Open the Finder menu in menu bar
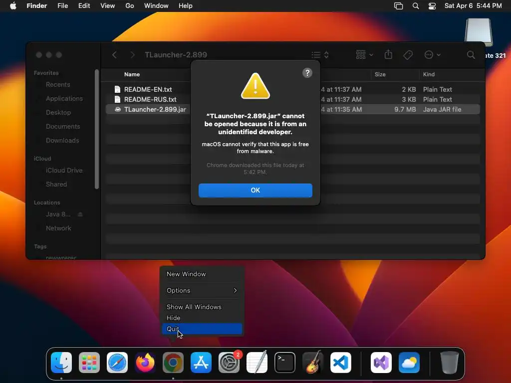 point(37,6)
